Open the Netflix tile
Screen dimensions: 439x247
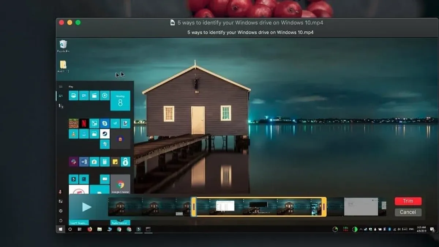84,123
